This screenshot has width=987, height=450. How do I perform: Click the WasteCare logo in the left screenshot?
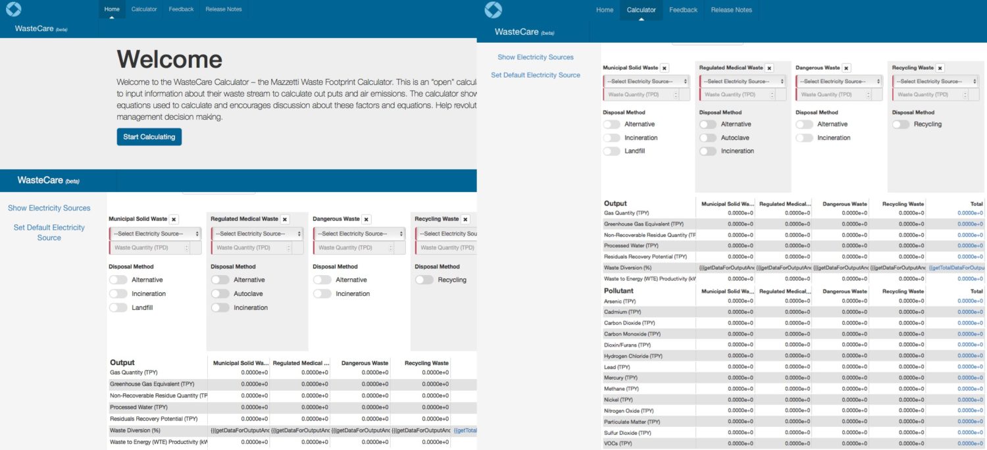(14, 9)
